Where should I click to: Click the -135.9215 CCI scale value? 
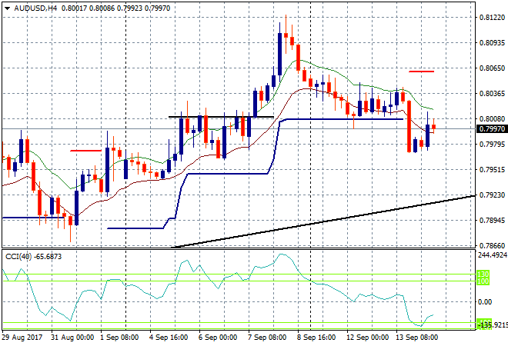[x=492, y=325]
